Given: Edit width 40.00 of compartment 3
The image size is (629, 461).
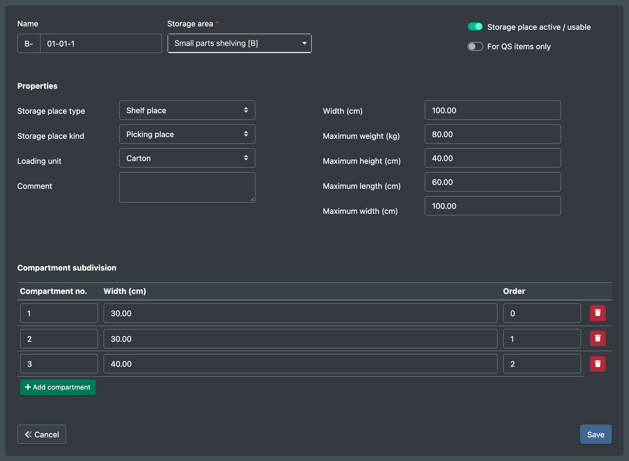Looking at the screenshot, I should click(x=300, y=364).
